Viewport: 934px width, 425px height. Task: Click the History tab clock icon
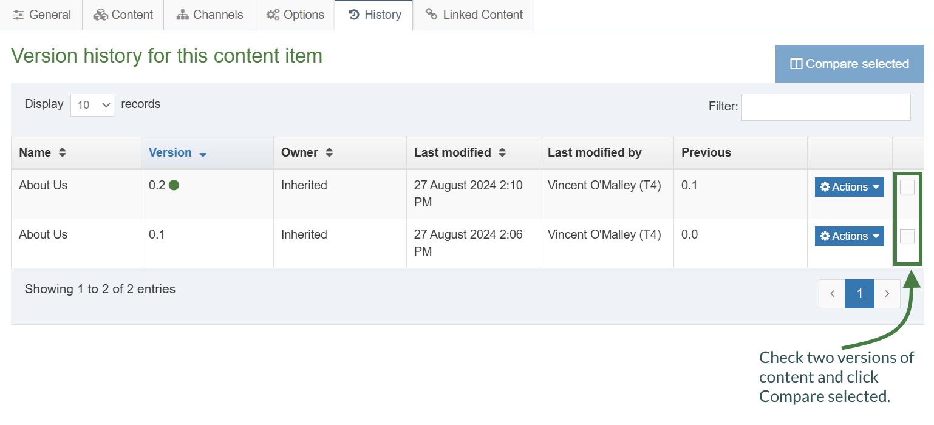pyautogui.click(x=353, y=15)
